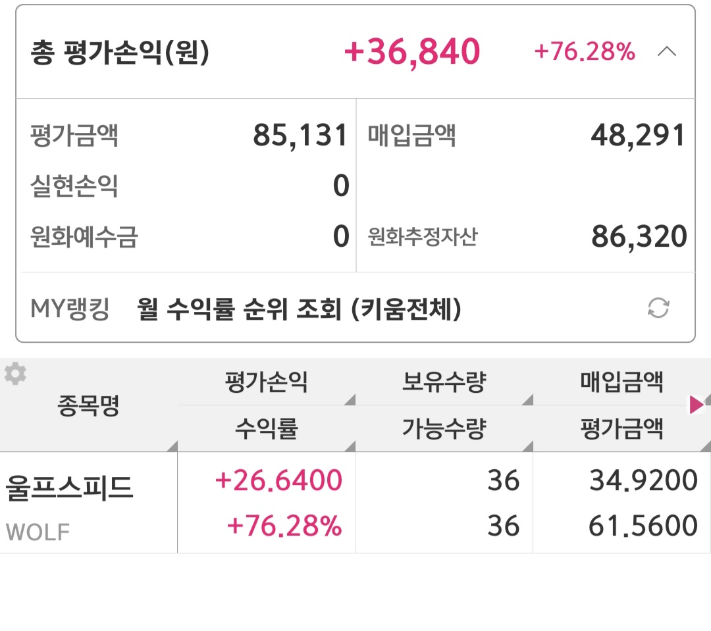Sort by the 수익률 column header

coord(266,429)
